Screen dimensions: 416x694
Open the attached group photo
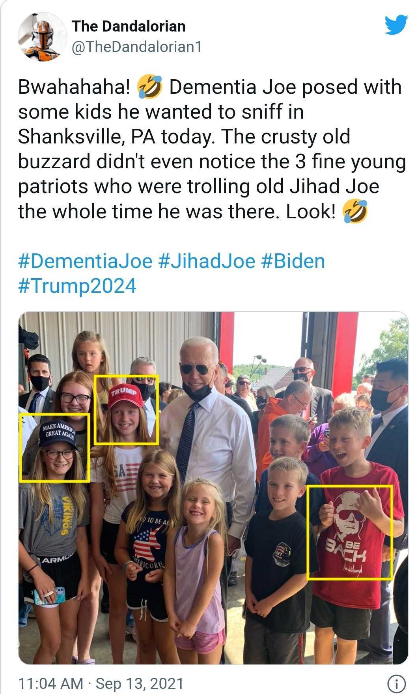pyautogui.click(x=213, y=488)
